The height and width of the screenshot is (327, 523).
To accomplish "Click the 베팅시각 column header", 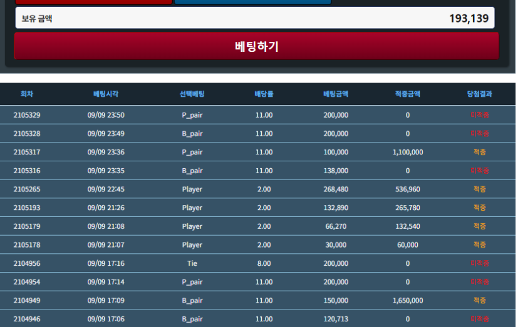I will point(106,94).
